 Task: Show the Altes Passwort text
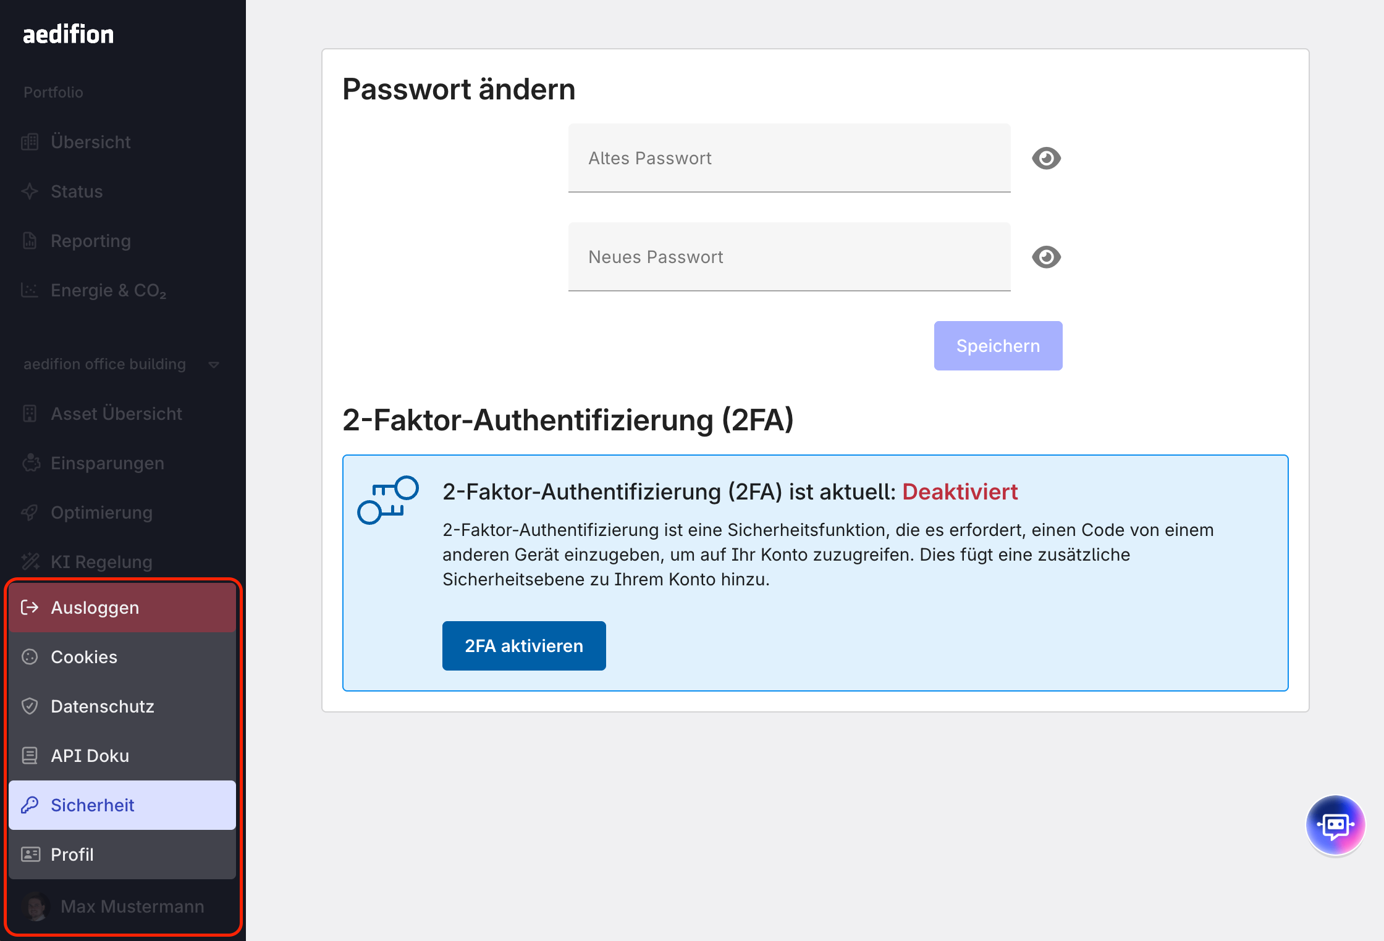click(x=1046, y=158)
